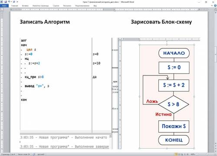
Task: Click the vertical scrollbar of the document
Action: point(215,81)
